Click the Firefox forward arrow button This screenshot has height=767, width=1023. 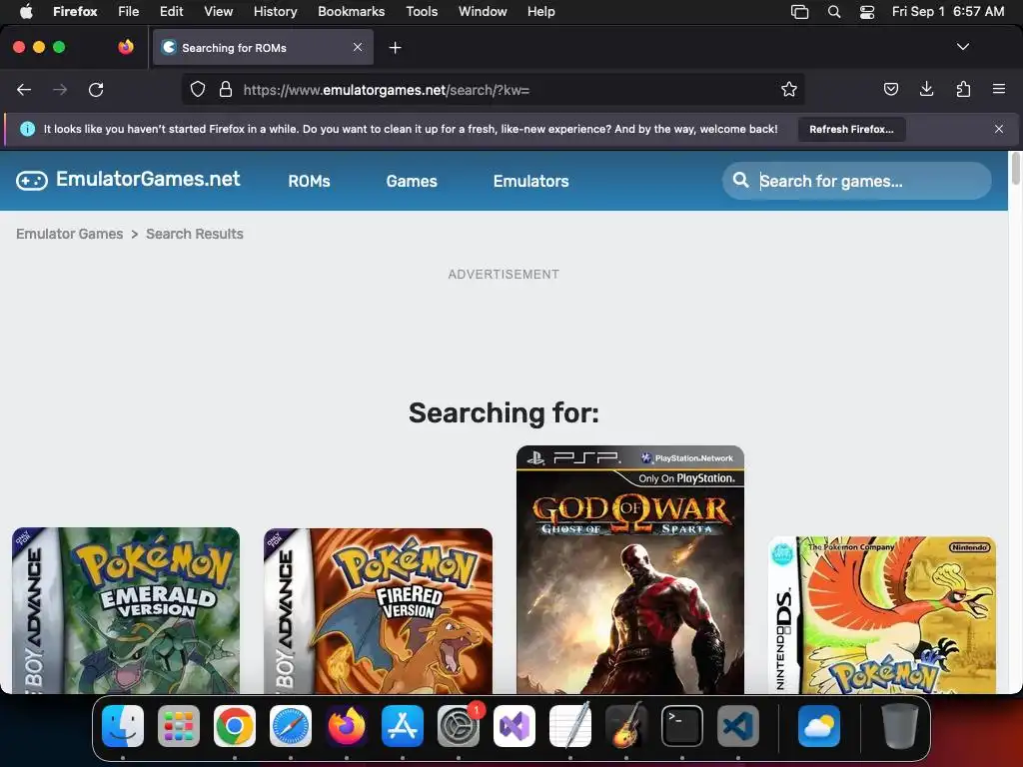tap(60, 89)
